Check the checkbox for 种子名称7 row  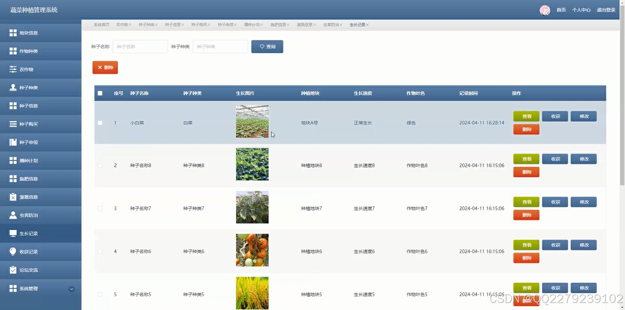point(100,208)
